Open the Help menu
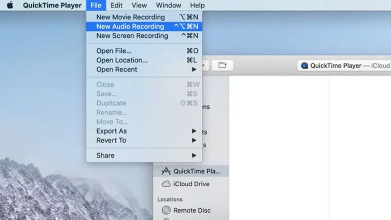Screen dimensions: 391x220 [x=197, y=5]
